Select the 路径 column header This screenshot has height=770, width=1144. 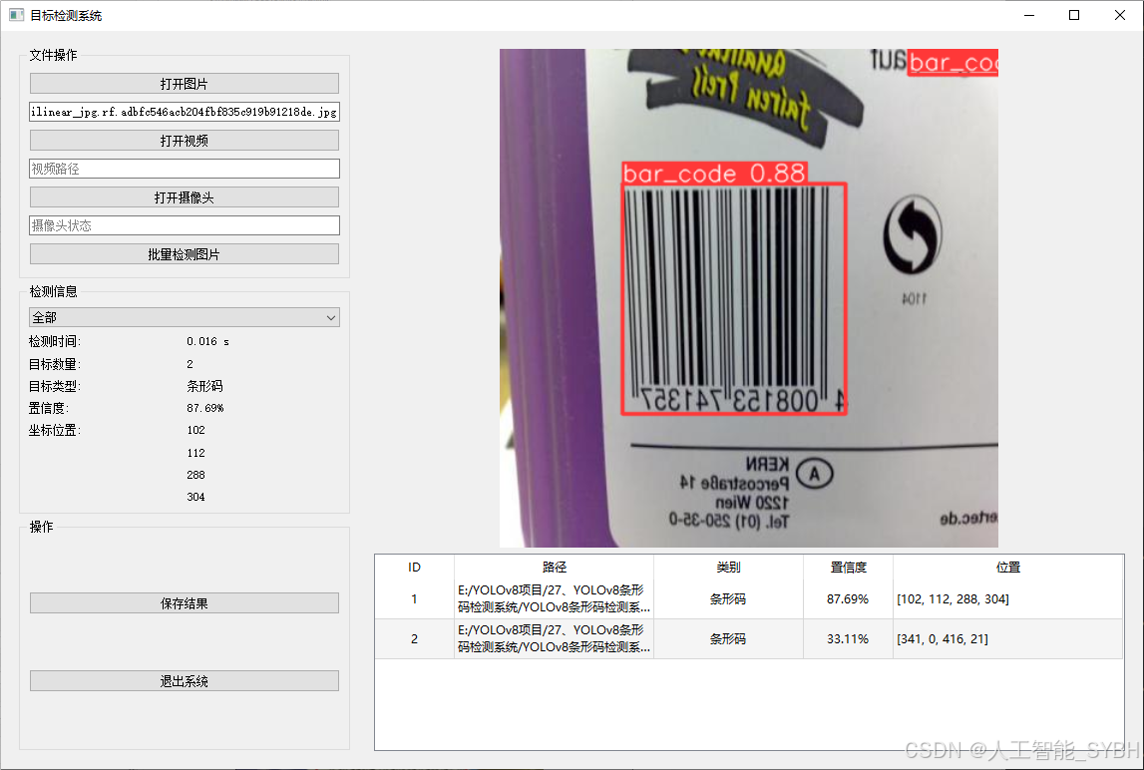point(555,568)
